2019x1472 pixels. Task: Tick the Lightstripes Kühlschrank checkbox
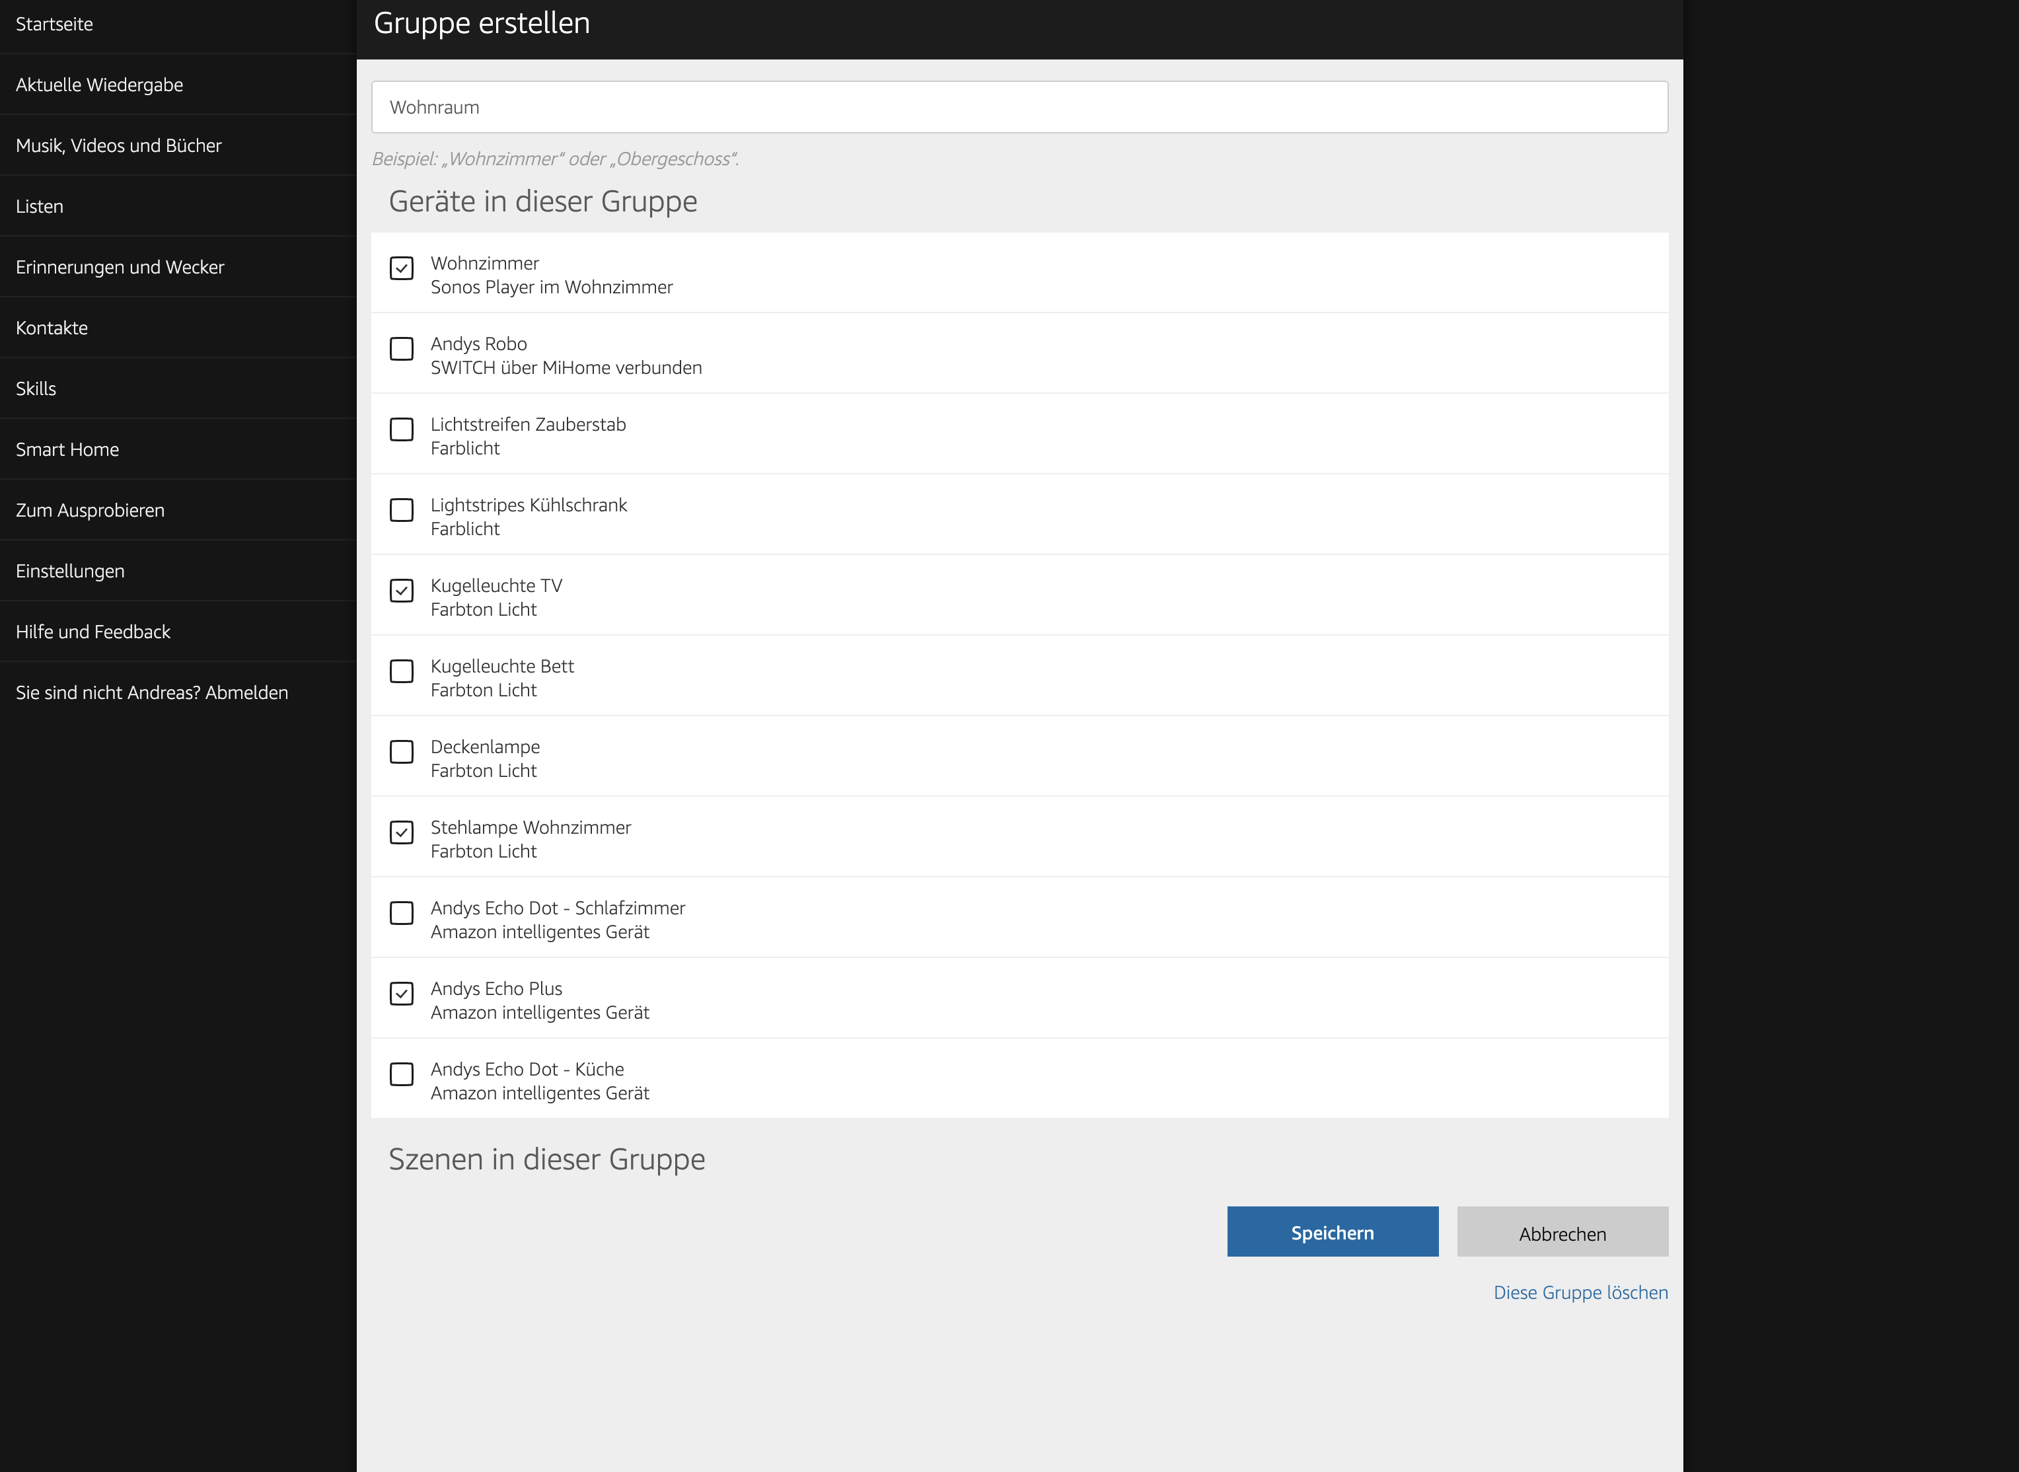[402, 509]
